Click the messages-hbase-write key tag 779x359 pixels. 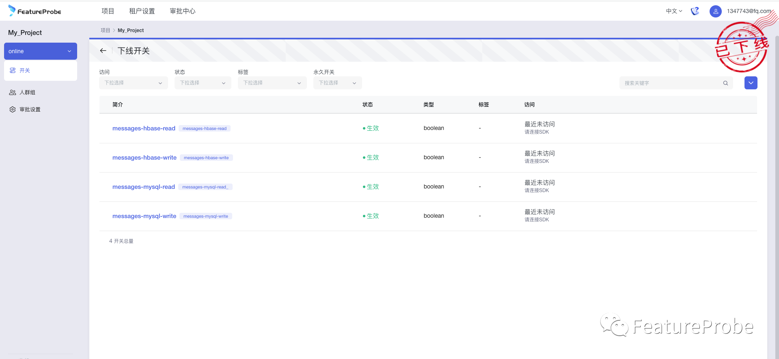[206, 158]
